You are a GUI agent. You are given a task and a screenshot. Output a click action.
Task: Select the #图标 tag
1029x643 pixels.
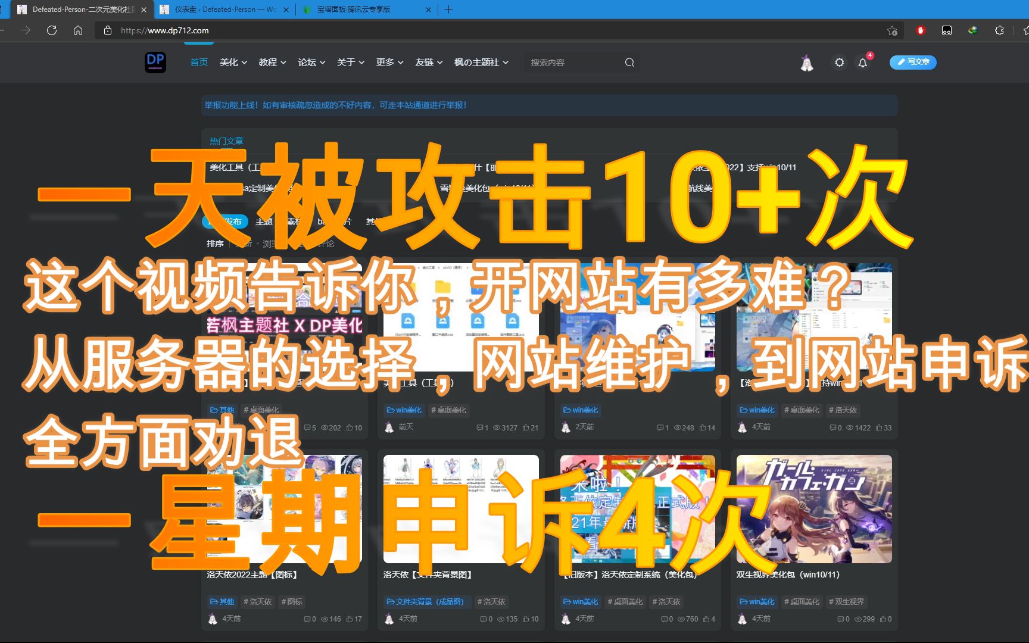[x=292, y=602]
